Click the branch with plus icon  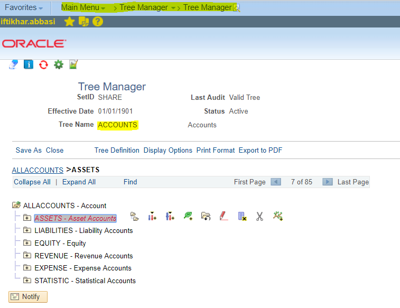(278, 216)
